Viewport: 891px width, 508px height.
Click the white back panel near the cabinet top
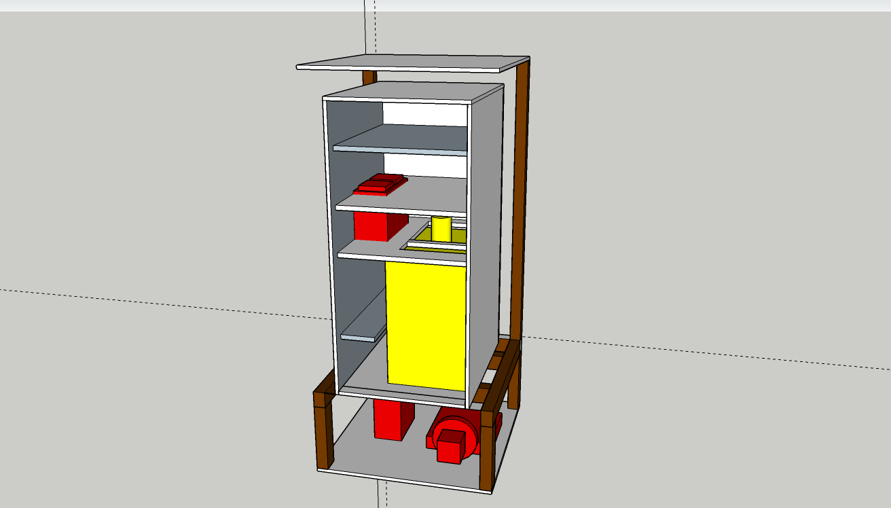pyautogui.click(x=424, y=113)
